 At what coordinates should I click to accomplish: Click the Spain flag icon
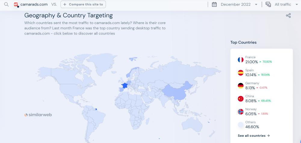(240, 73)
